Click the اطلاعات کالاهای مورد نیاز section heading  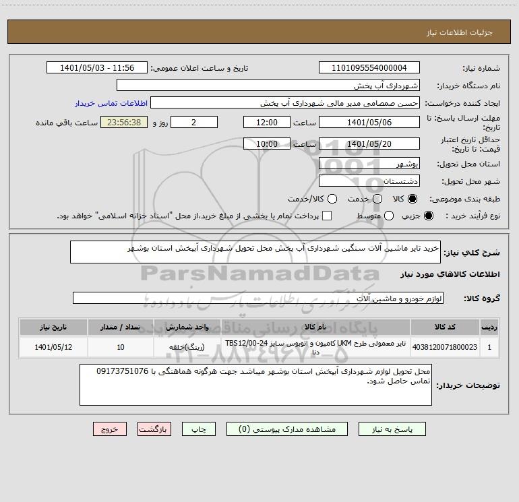click(x=450, y=274)
